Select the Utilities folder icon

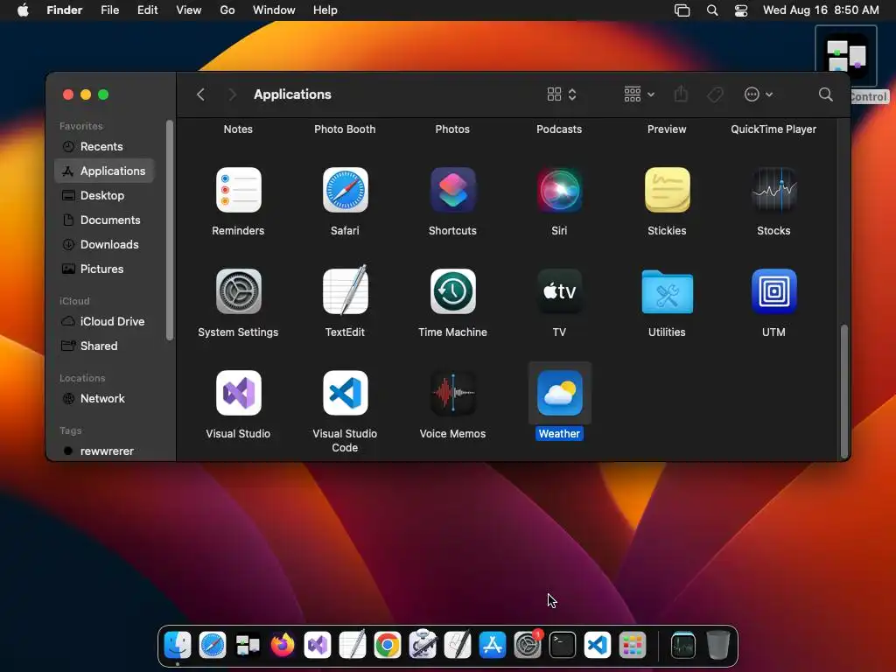tap(667, 291)
